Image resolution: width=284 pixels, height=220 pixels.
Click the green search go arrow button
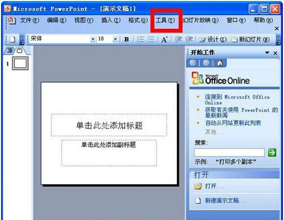[272, 152]
